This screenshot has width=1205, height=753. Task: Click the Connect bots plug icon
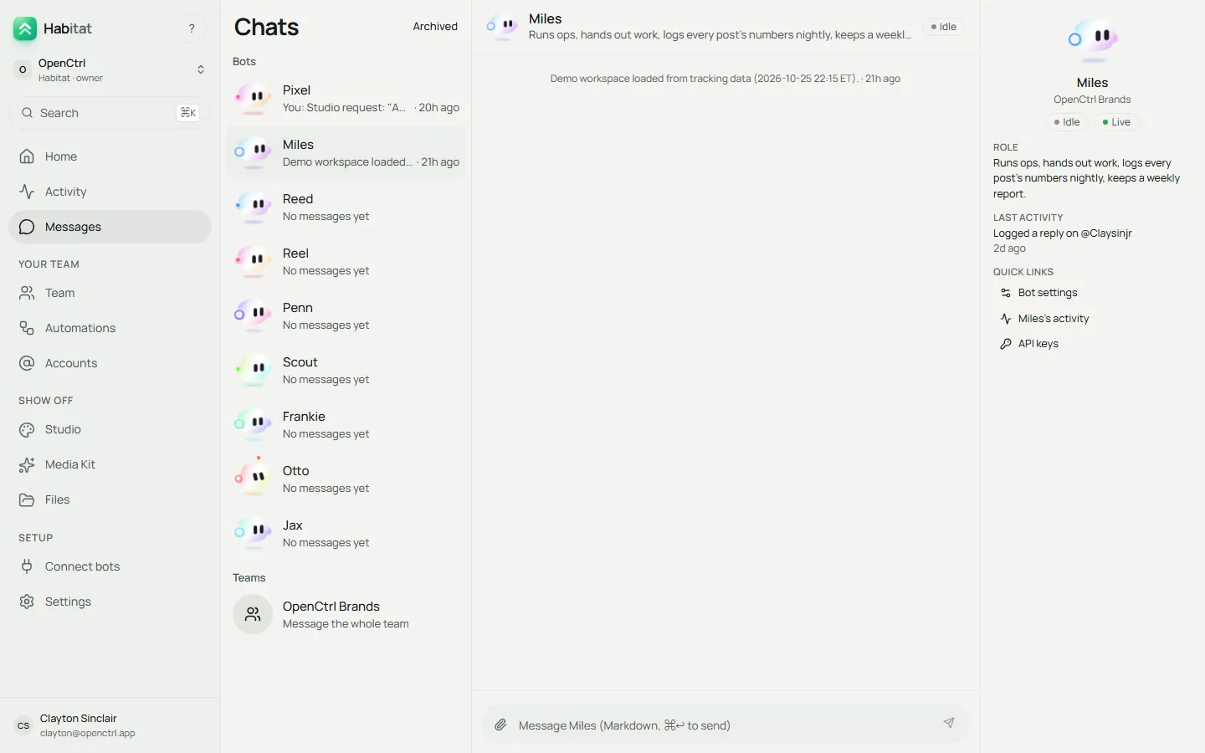pyautogui.click(x=27, y=566)
